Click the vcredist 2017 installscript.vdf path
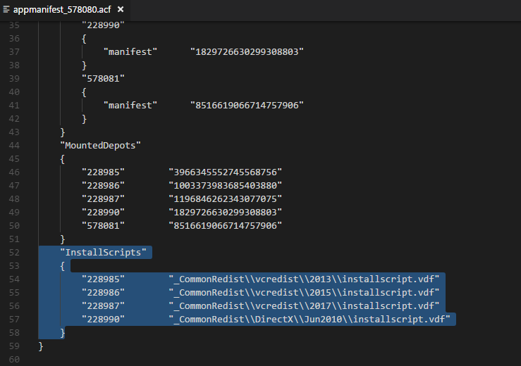The height and width of the screenshot is (366, 521). 304,305
